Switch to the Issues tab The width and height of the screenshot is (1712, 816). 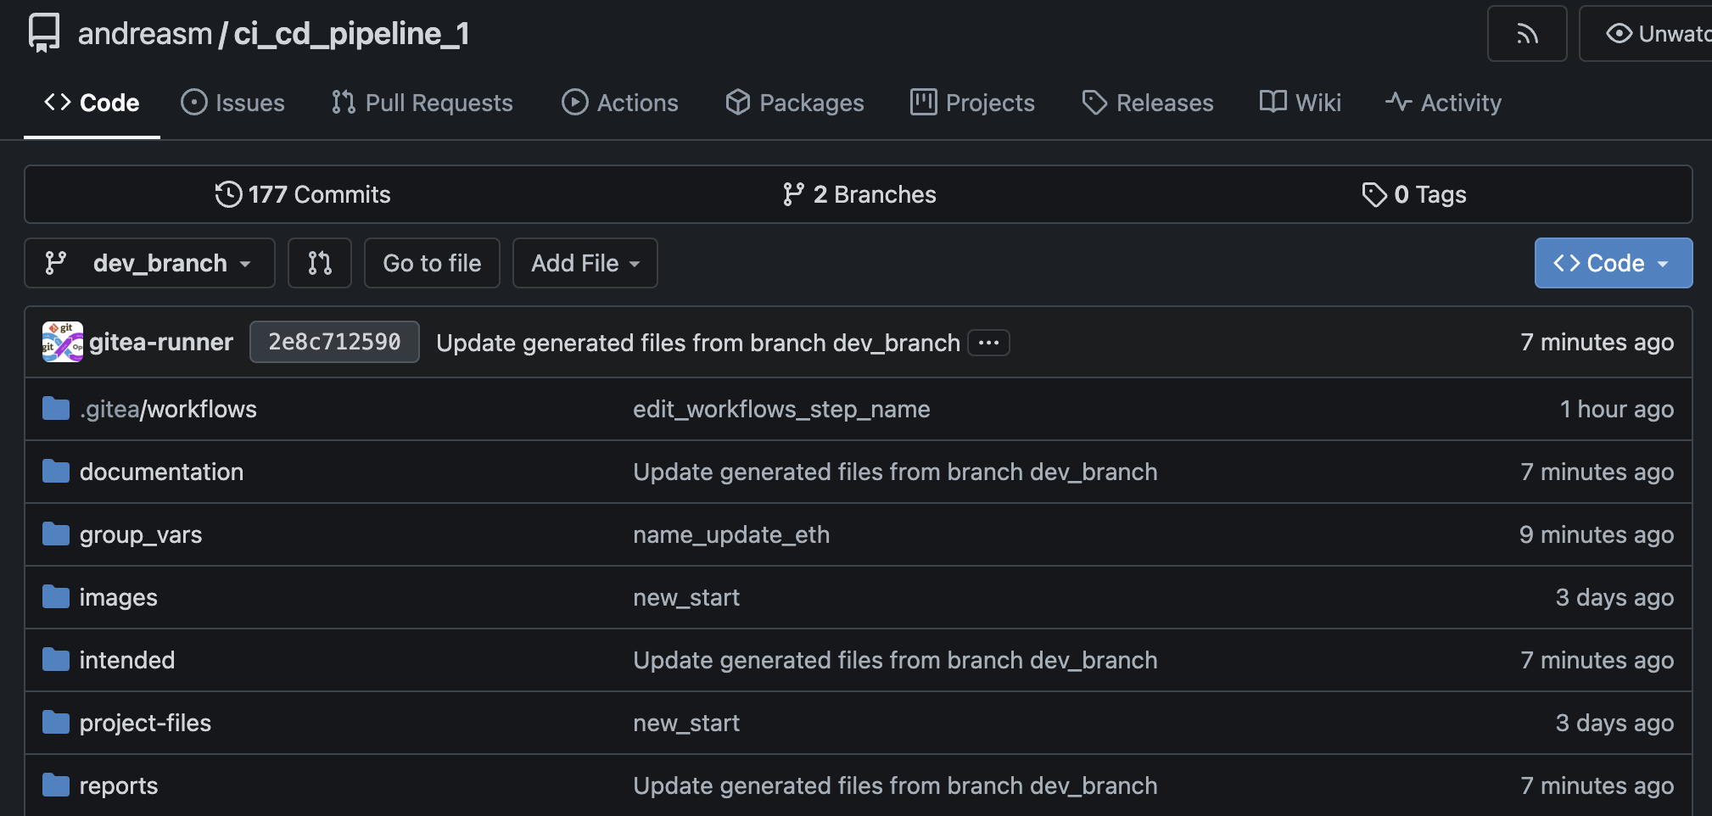(232, 103)
